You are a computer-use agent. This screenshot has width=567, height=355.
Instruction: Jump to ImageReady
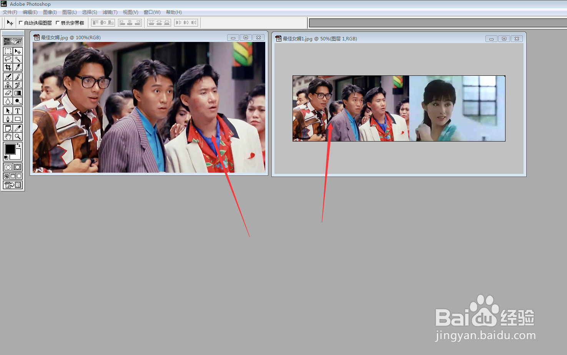[x=13, y=185]
